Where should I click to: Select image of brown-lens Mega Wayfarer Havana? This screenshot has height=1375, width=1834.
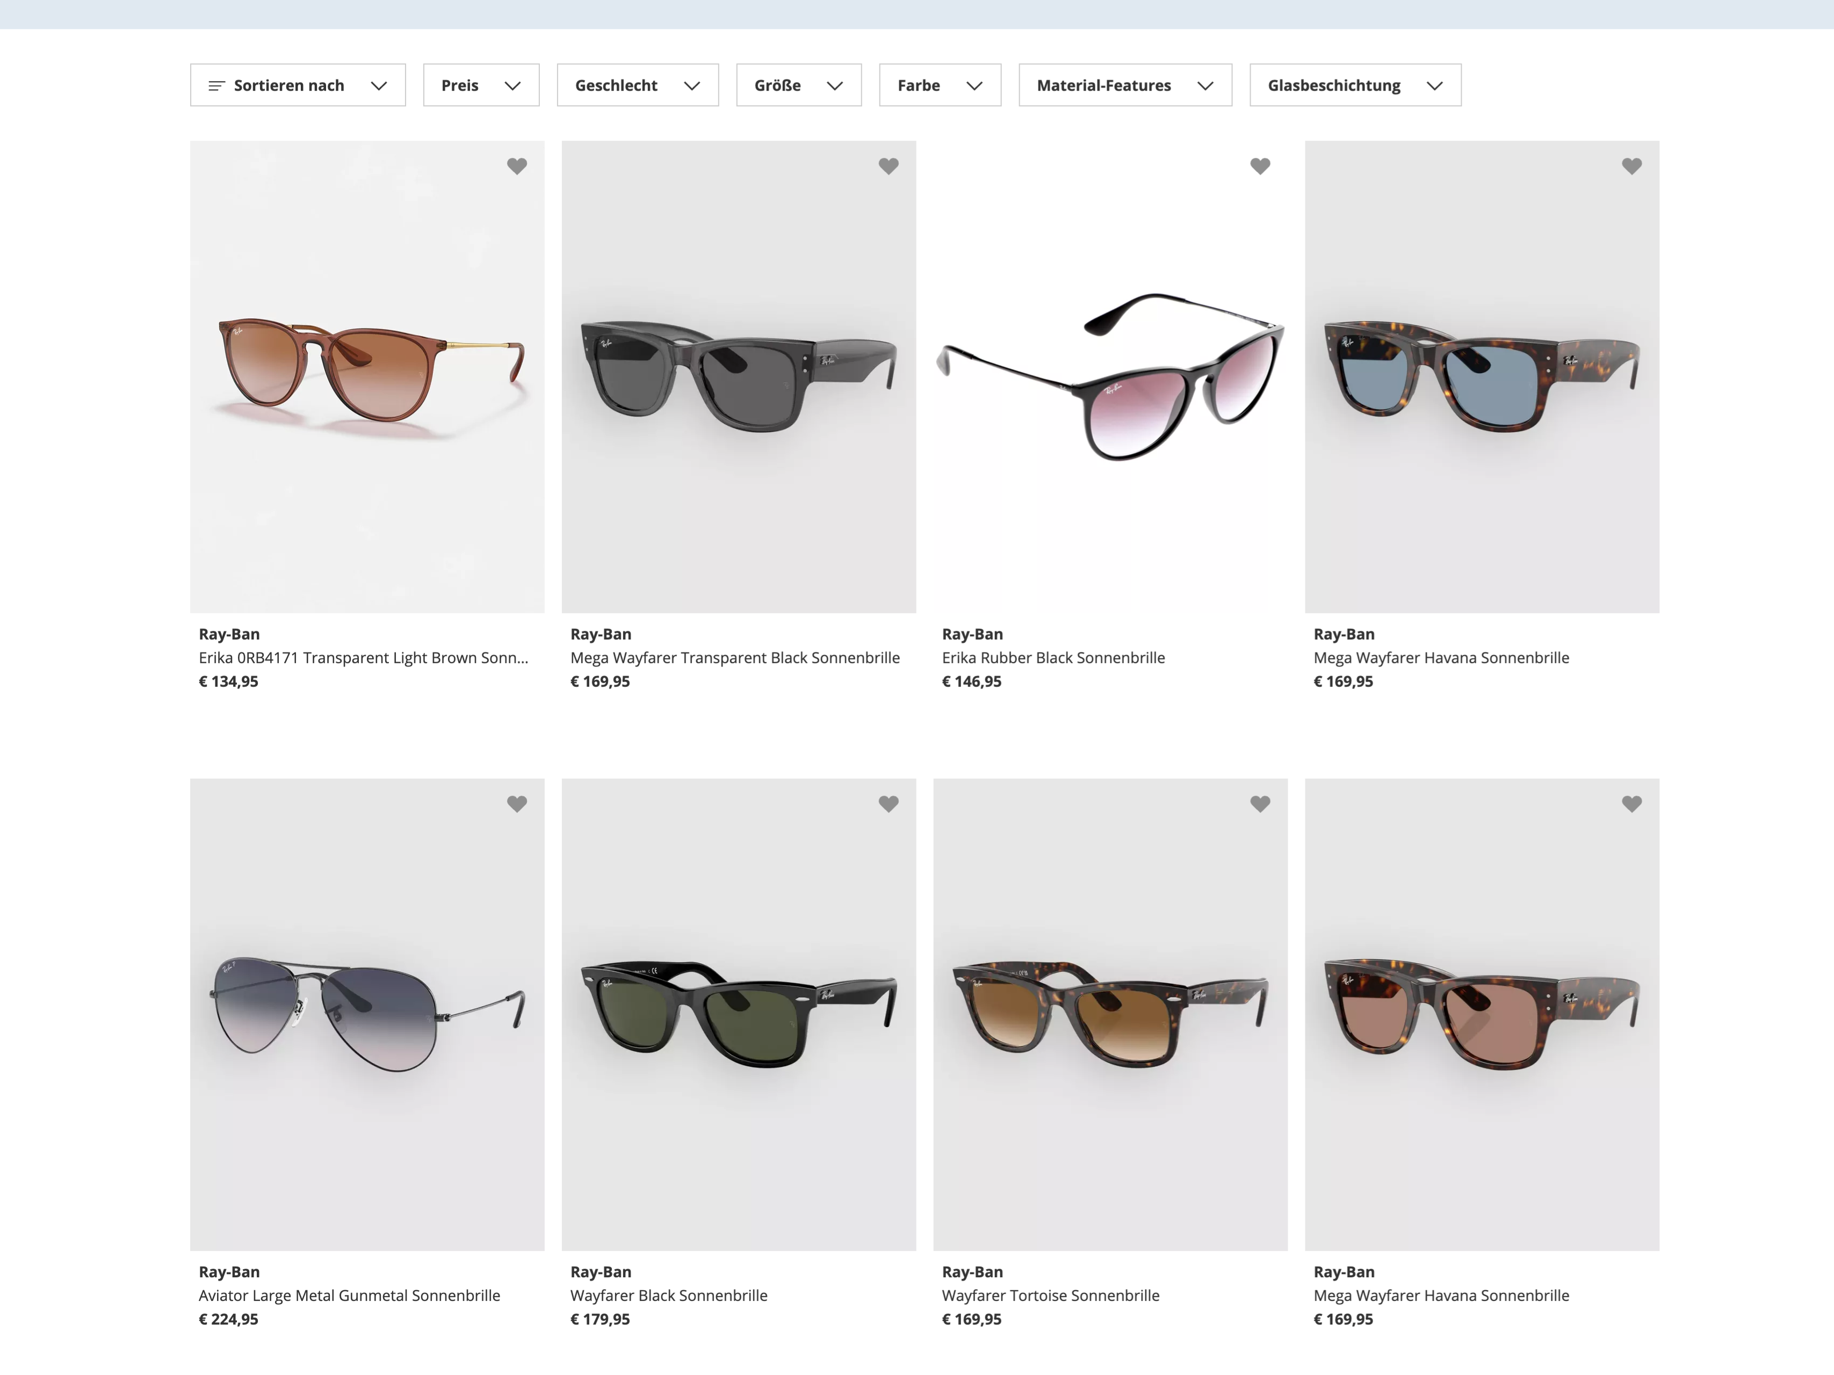click(1482, 1014)
